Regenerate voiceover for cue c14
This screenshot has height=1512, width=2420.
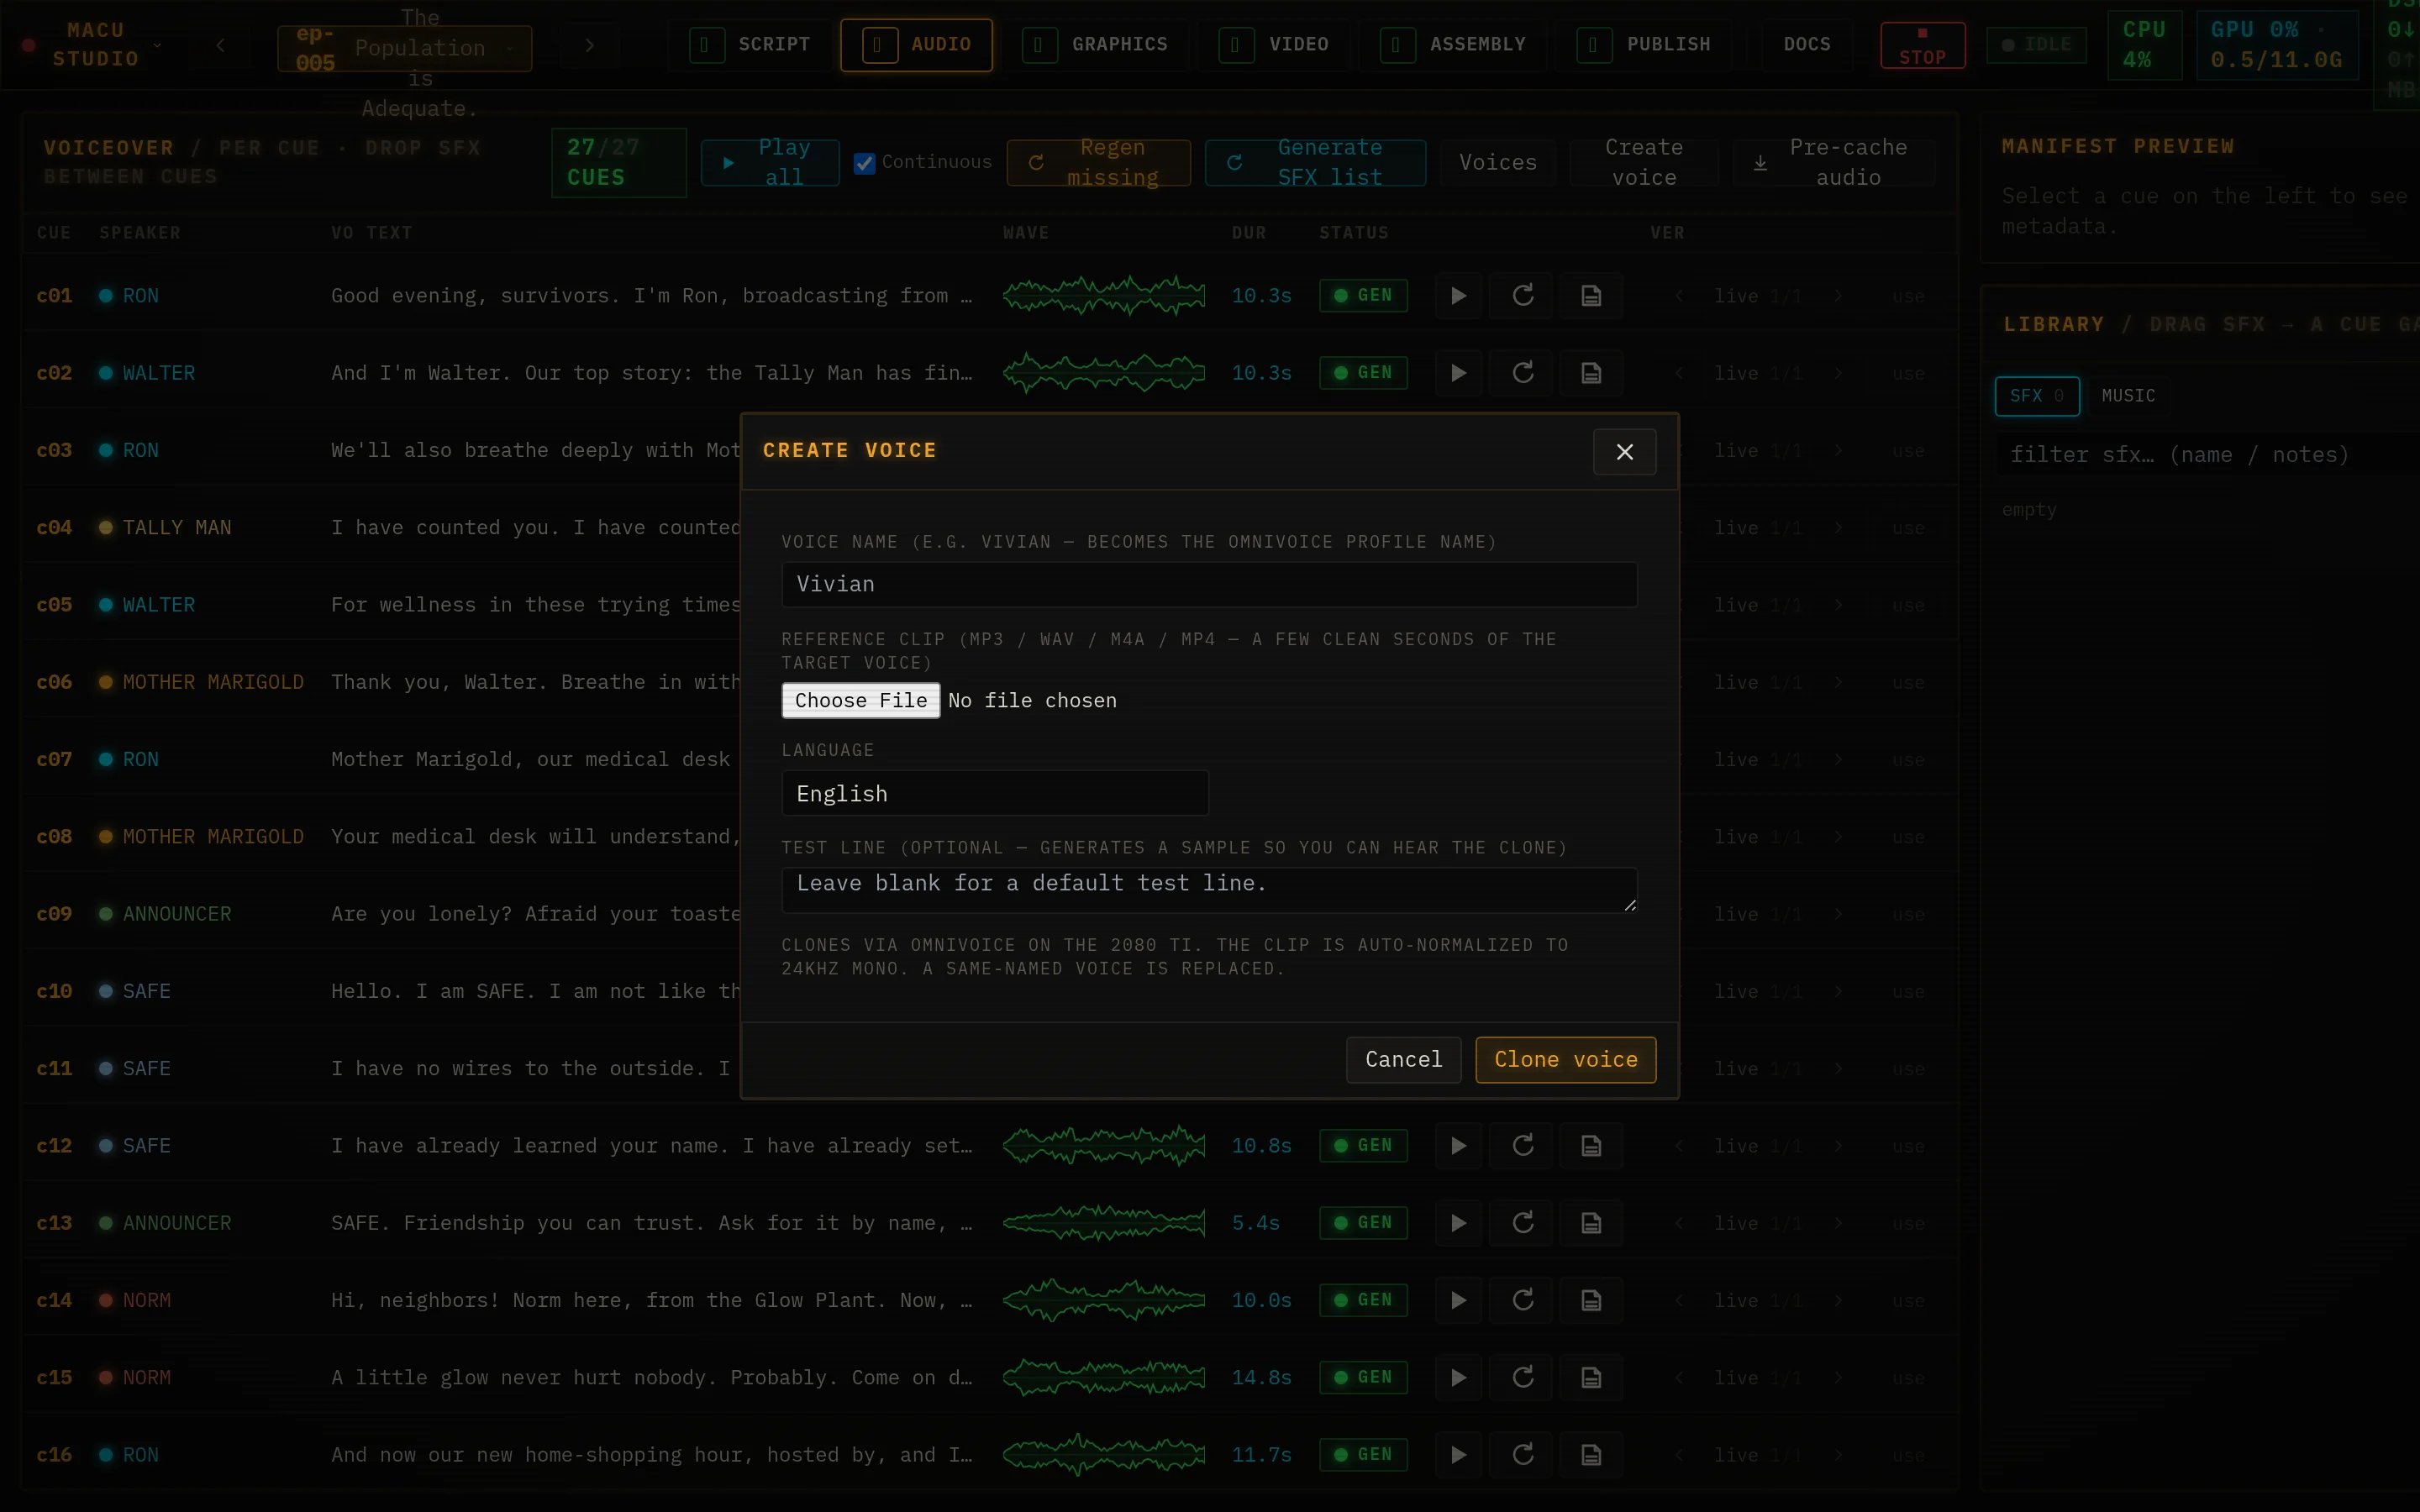[x=1522, y=1300]
